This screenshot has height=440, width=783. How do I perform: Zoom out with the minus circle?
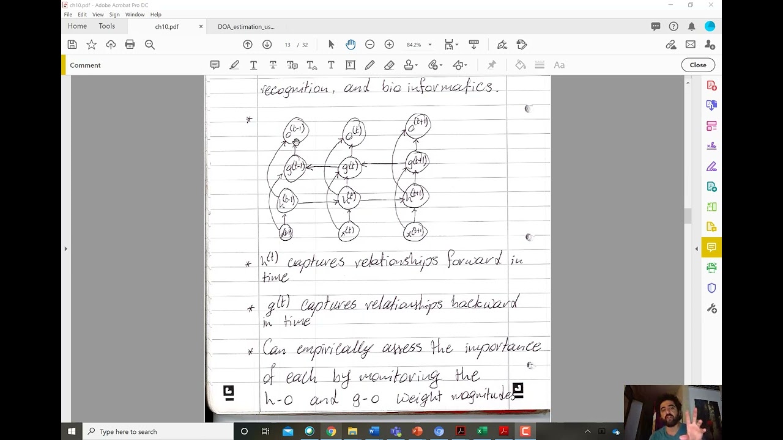coord(369,45)
